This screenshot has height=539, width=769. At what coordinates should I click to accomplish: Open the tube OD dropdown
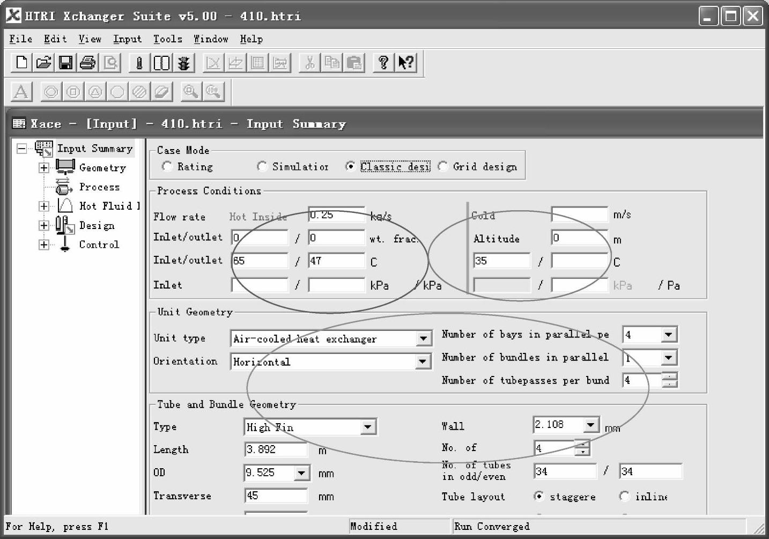click(301, 472)
